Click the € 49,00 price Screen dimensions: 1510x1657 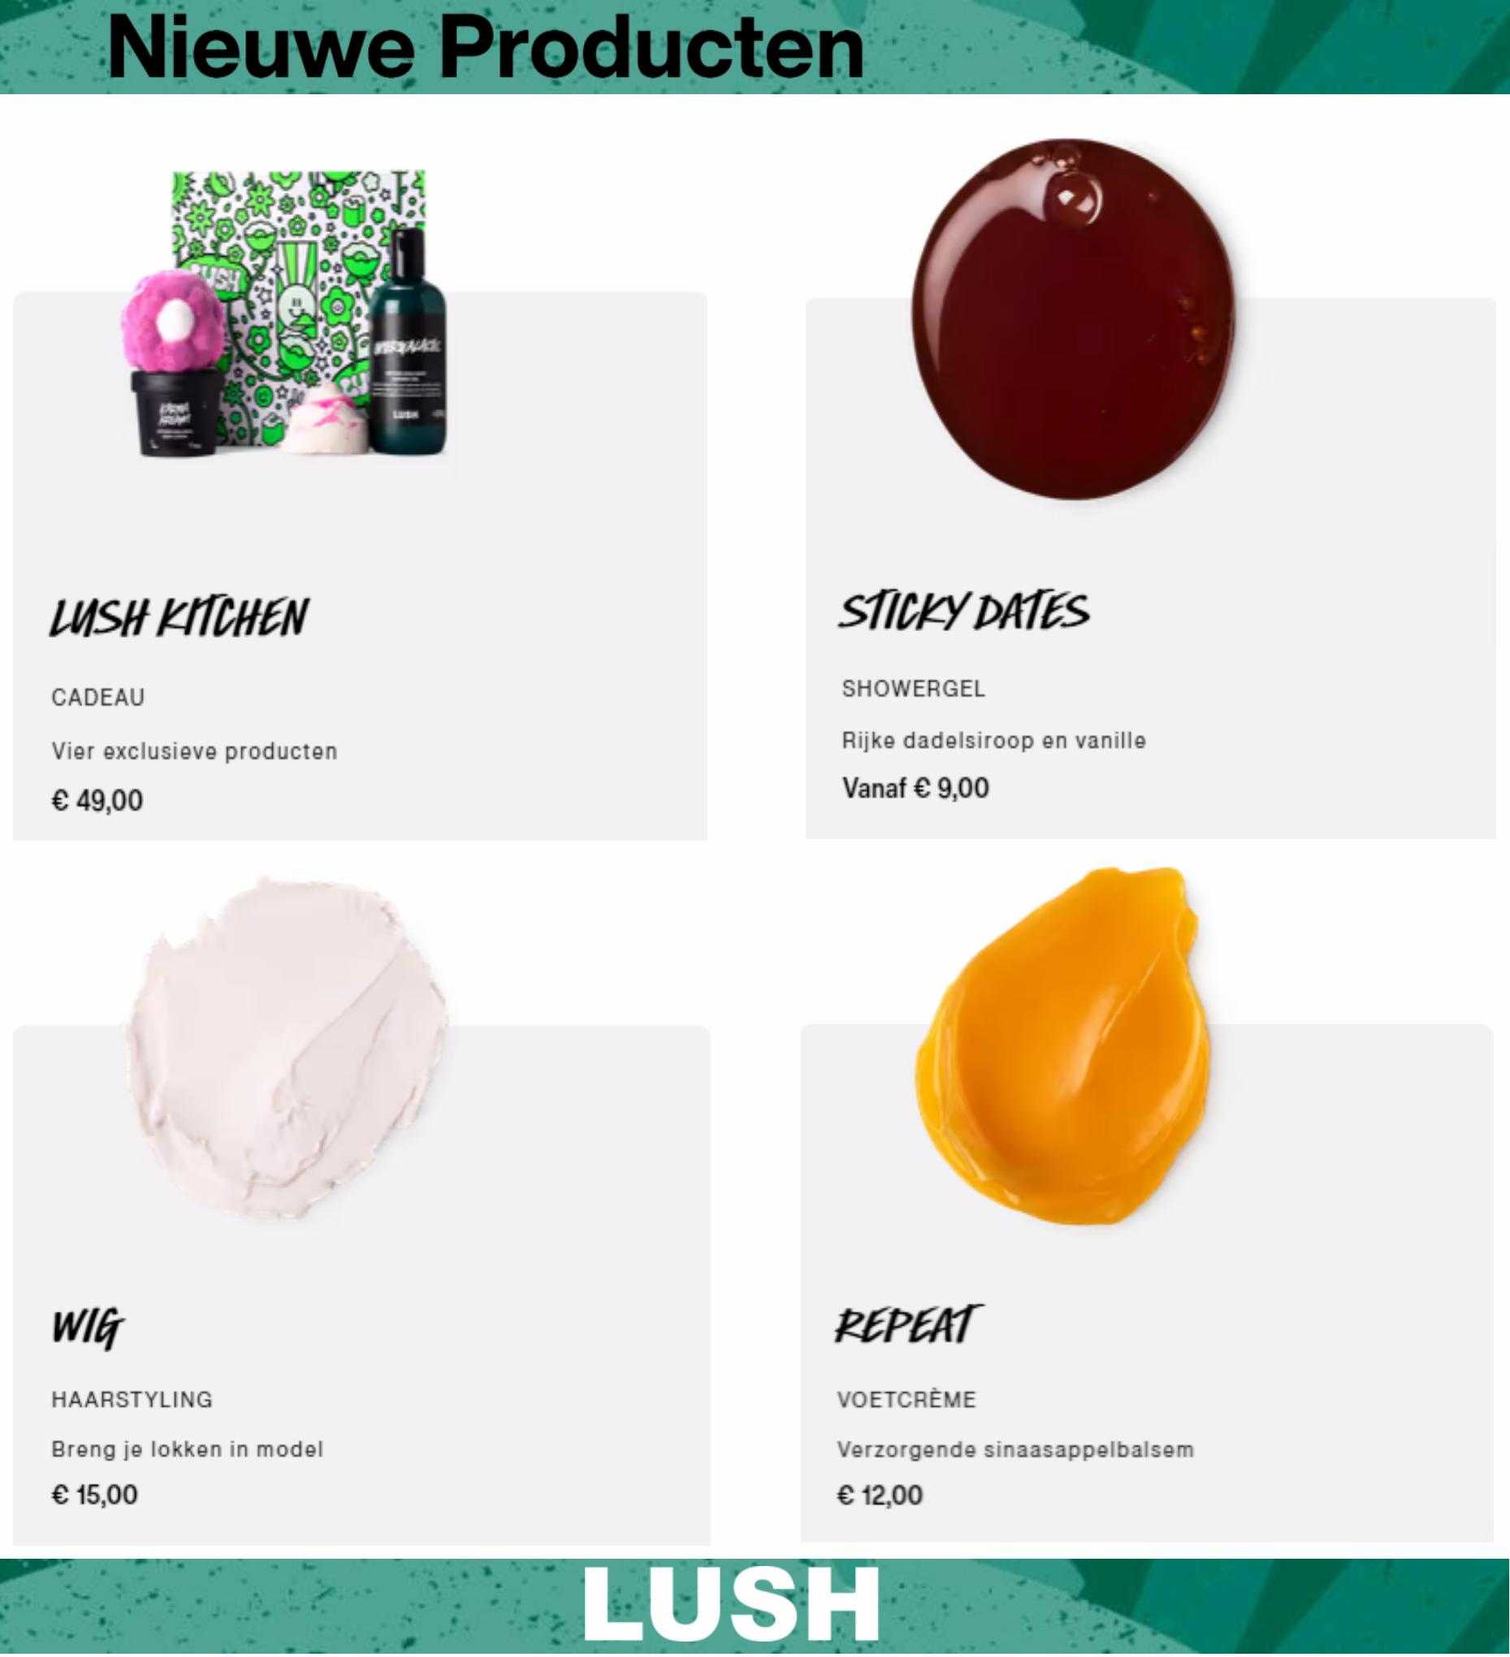[97, 801]
